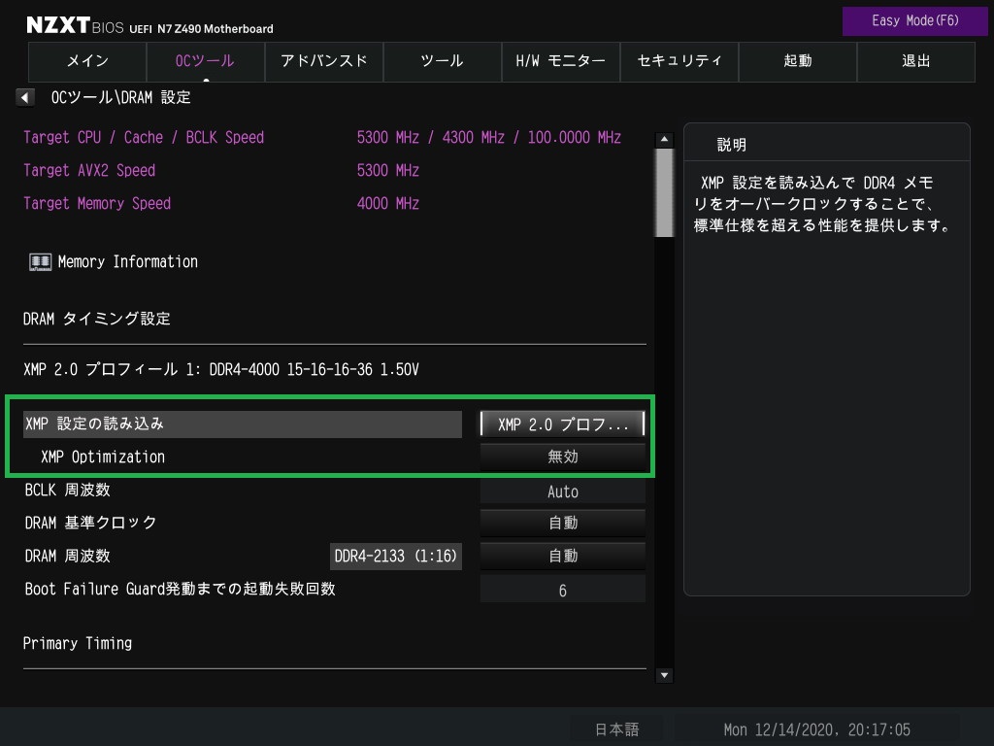
Task: Click the vertical scrollbar thumb
Action: (665, 192)
